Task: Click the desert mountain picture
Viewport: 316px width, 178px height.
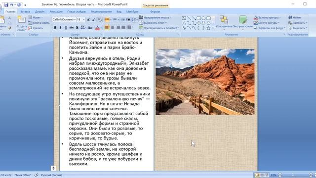Action: 205,82
